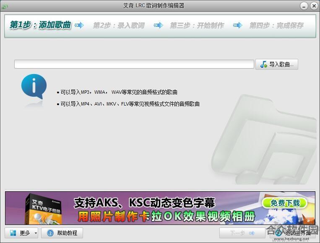
Task: Click the arrow icon after step 3
Action: tap(237, 25)
